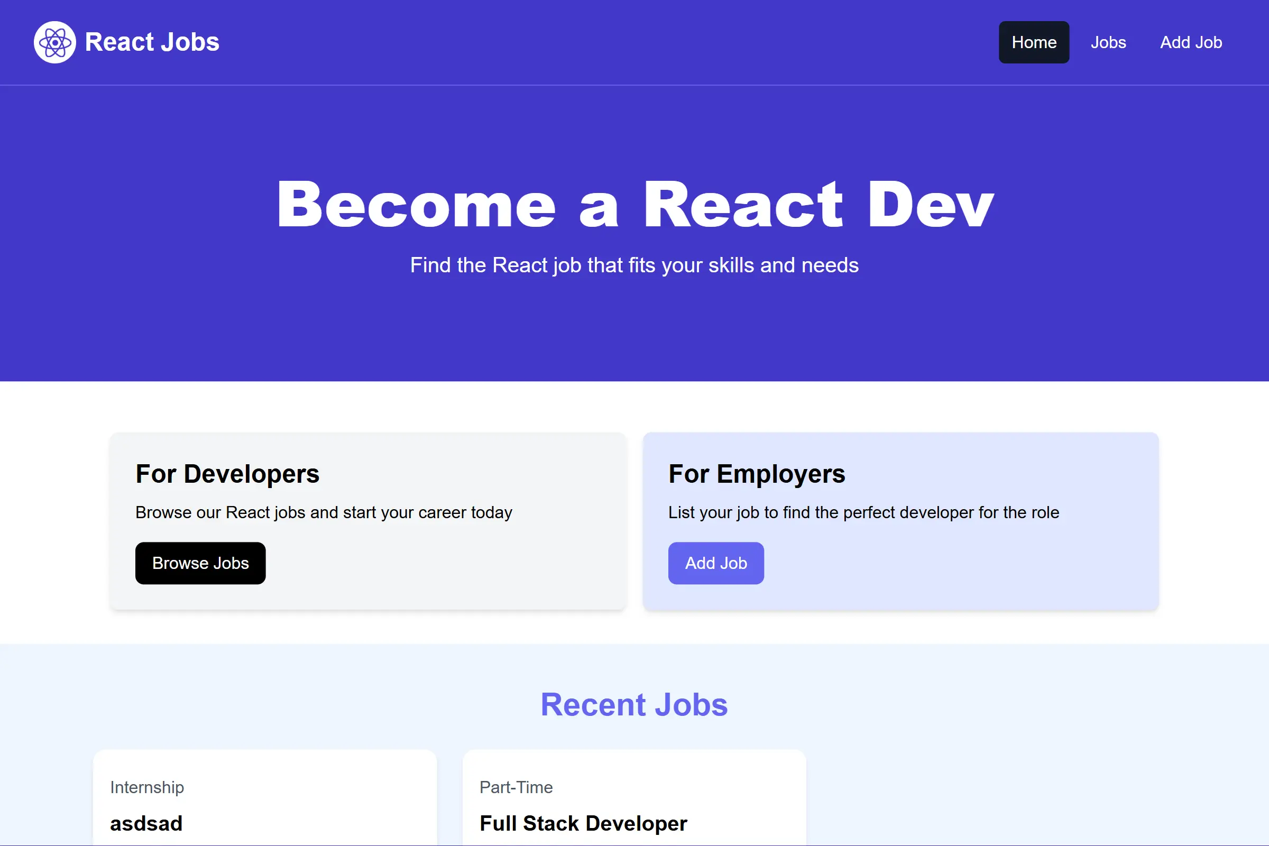Open the Jobs navigation item
This screenshot has height=846, width=1269.
(1108, 42)
